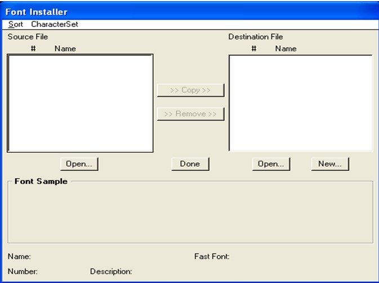The height and width of the screenshot is (283, 379).
Task: Click the Name column header under Destination File
Action: click(286, 48)
